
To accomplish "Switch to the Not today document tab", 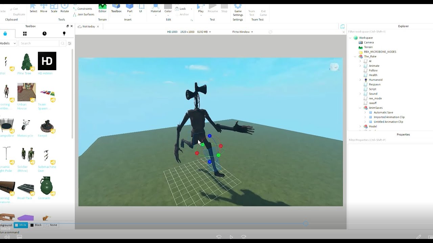I will coord(89,26).
